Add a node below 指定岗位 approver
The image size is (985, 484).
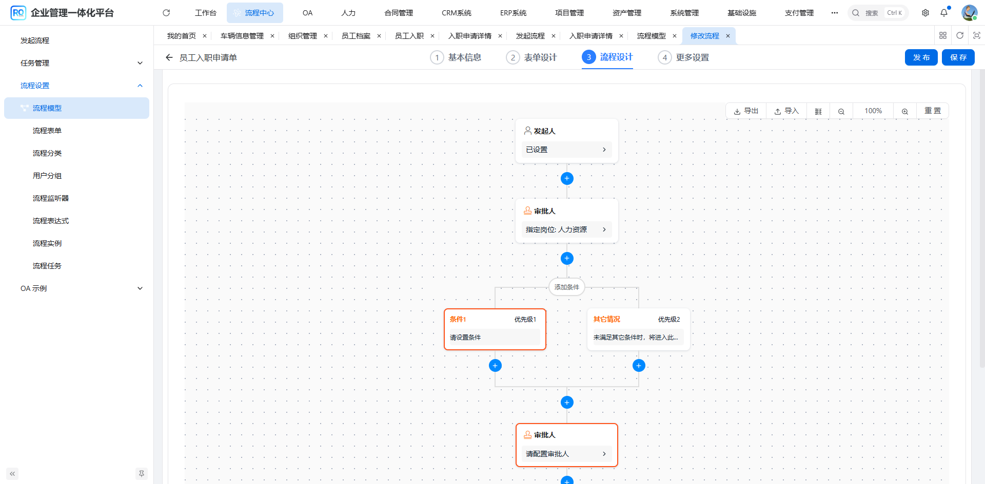pyautogui.click(x=567, y=258)
